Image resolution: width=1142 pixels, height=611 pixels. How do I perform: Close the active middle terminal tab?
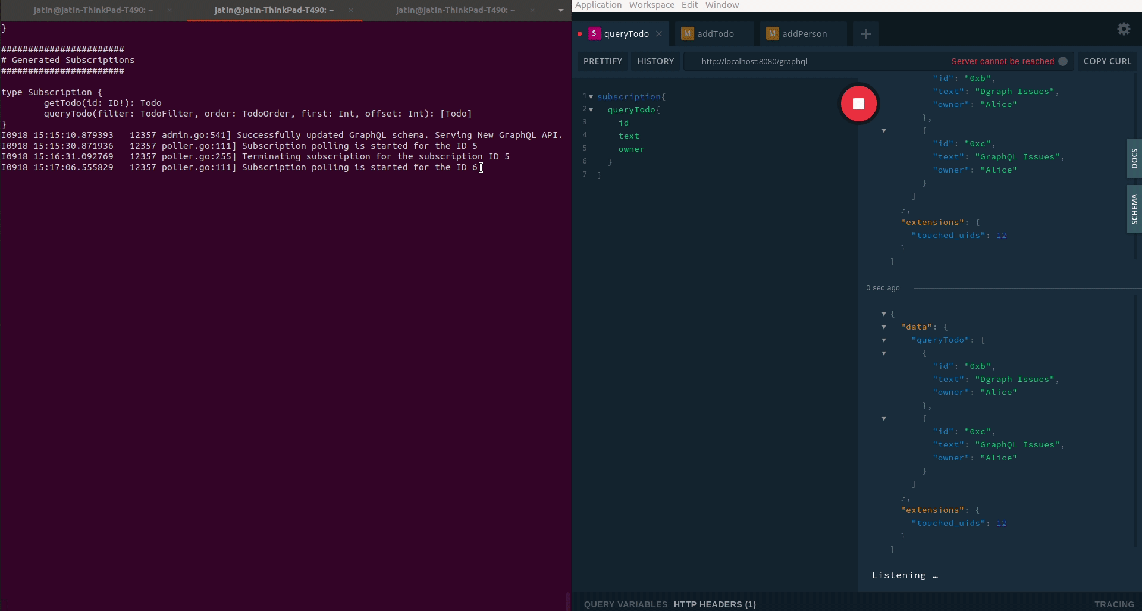pyautogui.click(x=351, y=10)
